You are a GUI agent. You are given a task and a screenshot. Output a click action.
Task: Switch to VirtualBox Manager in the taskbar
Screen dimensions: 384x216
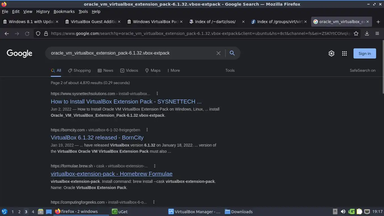point(194,211)
